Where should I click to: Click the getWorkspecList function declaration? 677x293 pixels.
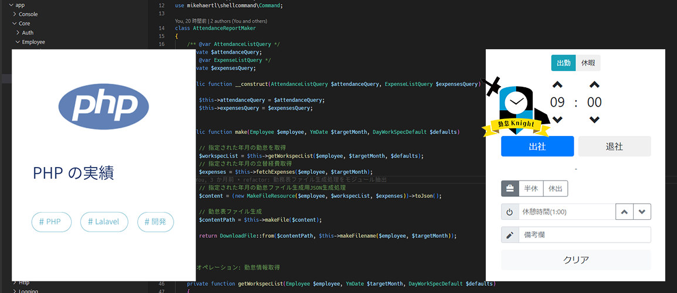[341, 284]
